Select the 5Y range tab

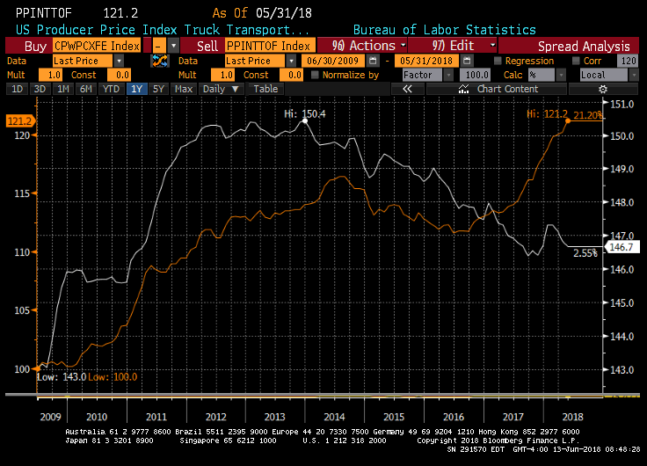pos(158,89)
